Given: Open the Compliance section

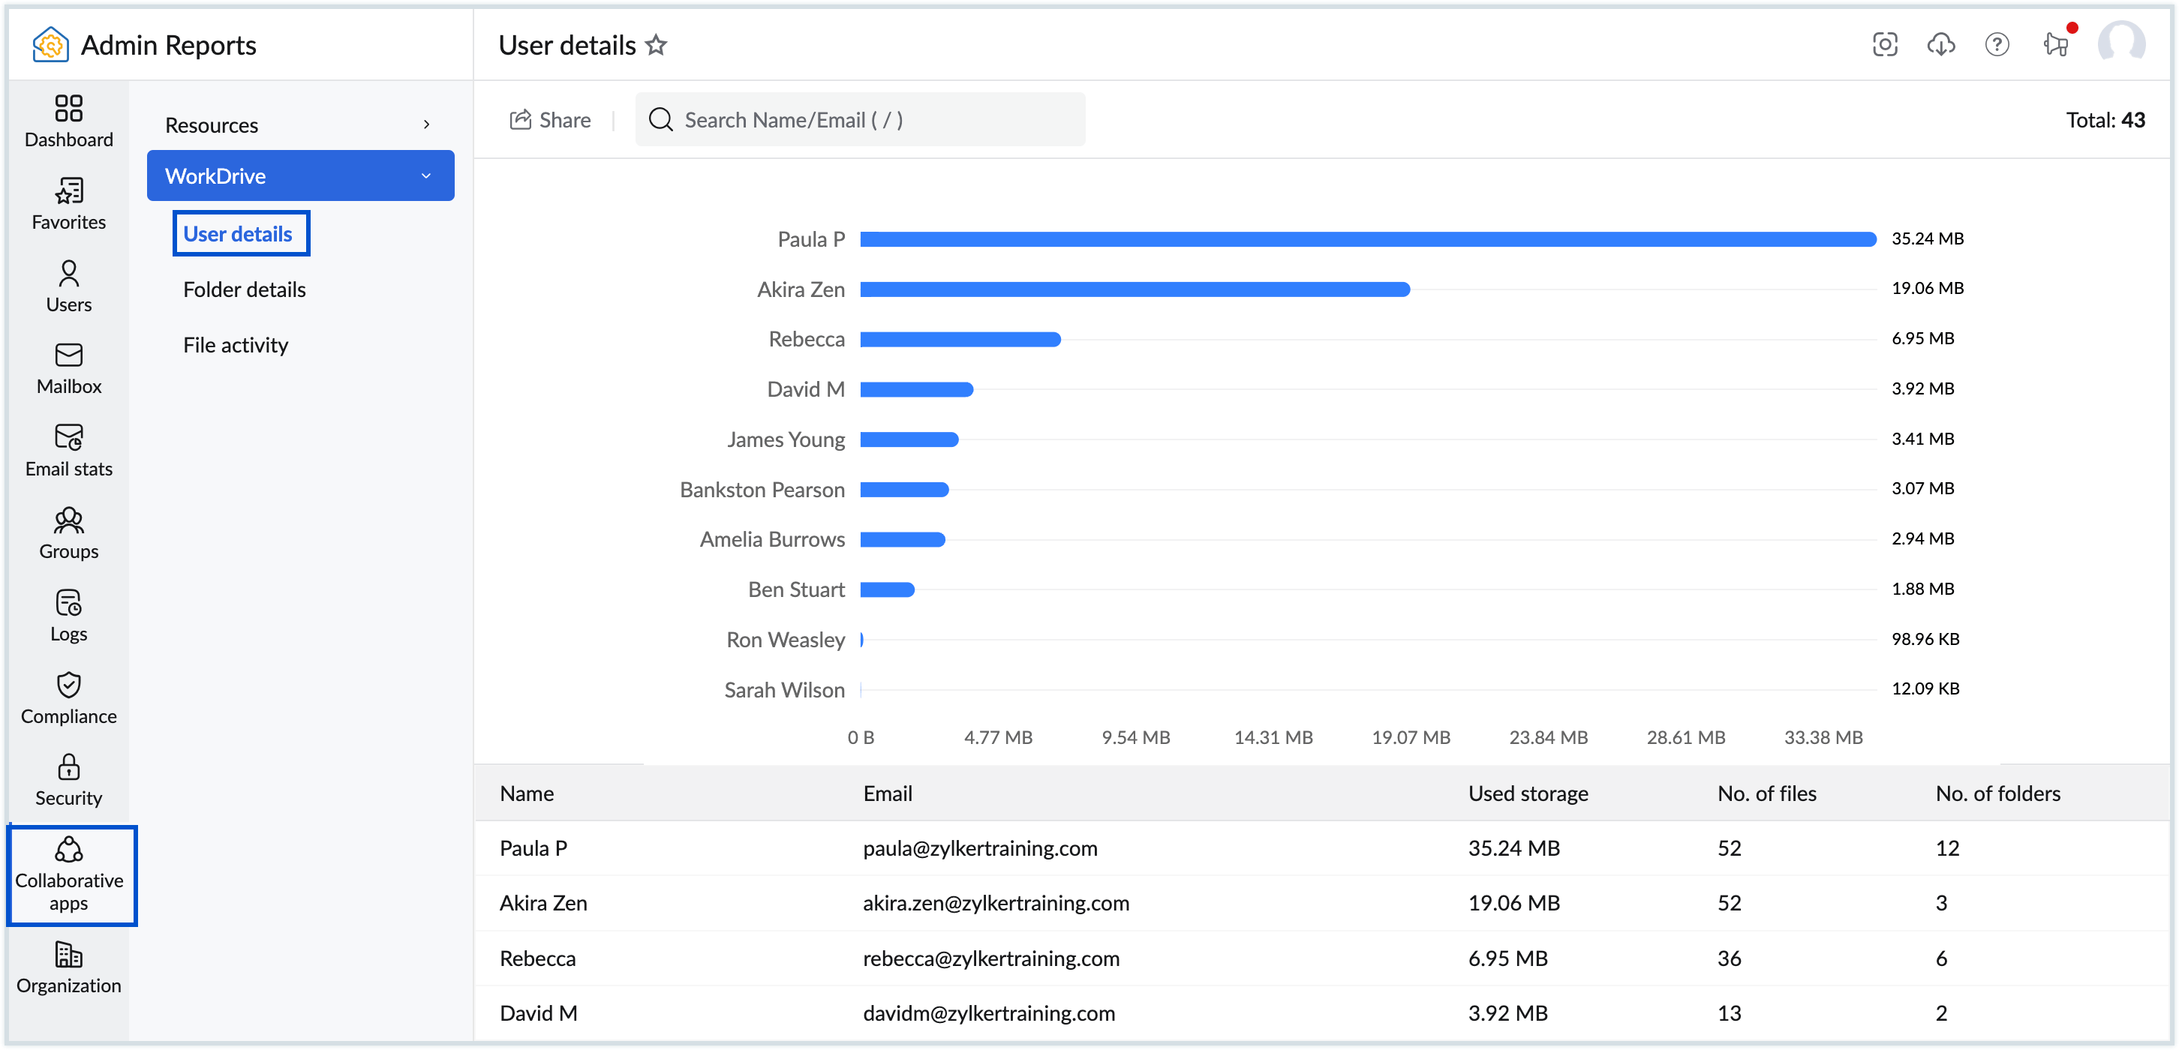Looking at the screenshot, I should pyautogui.click(x=67, y=700).
